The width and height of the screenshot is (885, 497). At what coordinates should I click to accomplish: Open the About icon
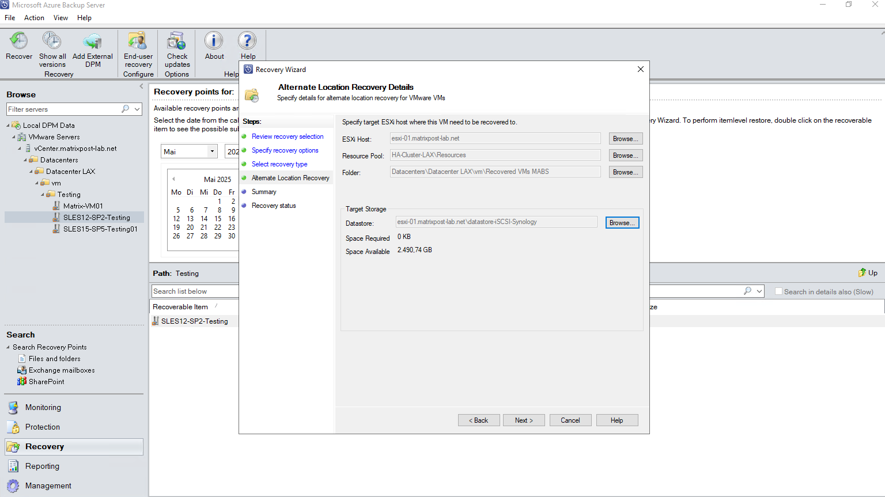coord(214,41)
